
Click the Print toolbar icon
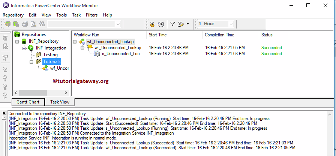click(25, 24)
